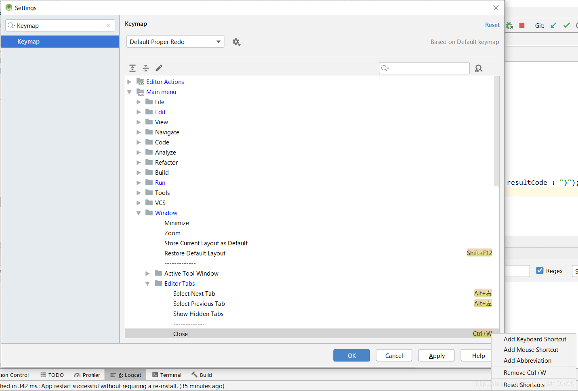Click the Collapse All icon in Keymap toolbar
This screenshot has width=578, height=391.
[x=146, y=68]
